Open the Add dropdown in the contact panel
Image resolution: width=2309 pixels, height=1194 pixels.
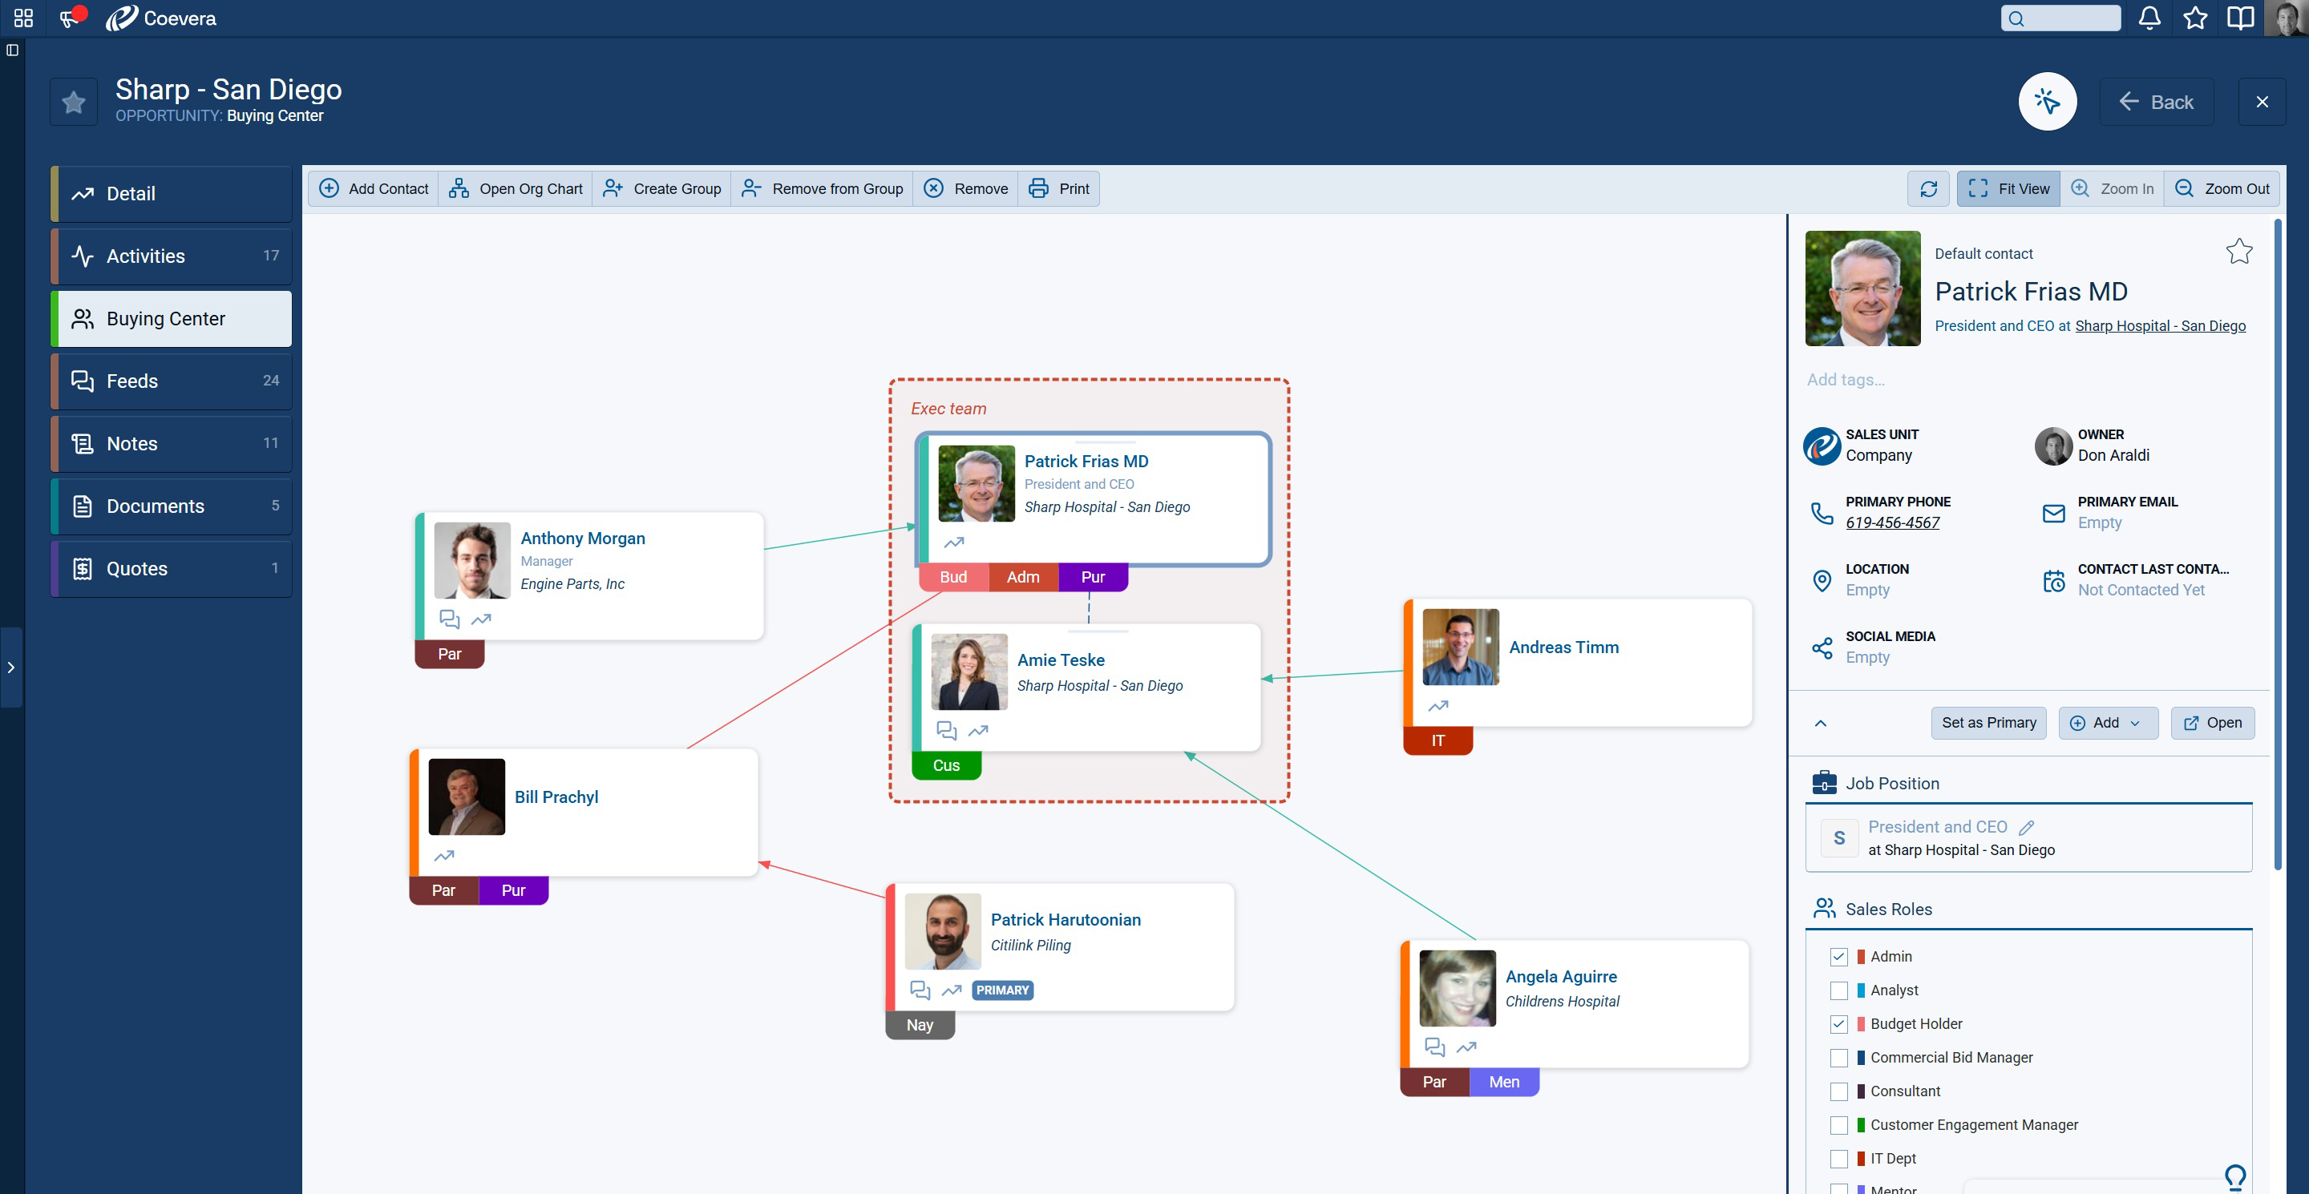2107,723
